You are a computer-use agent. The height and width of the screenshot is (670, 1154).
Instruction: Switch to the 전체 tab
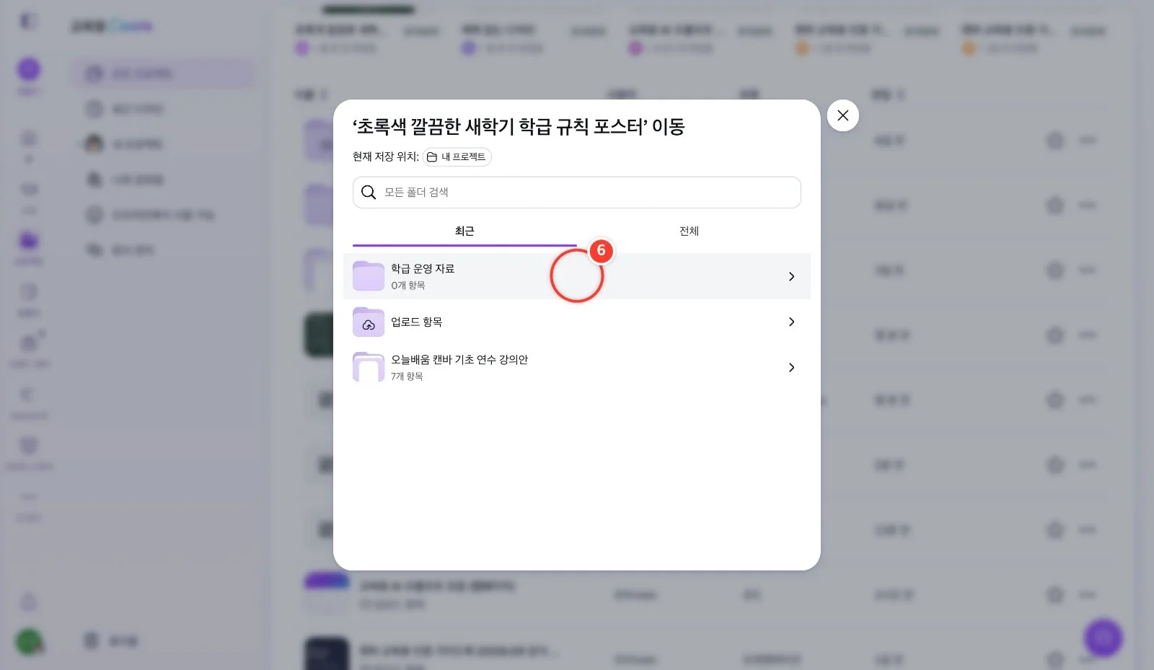point(689,231)
